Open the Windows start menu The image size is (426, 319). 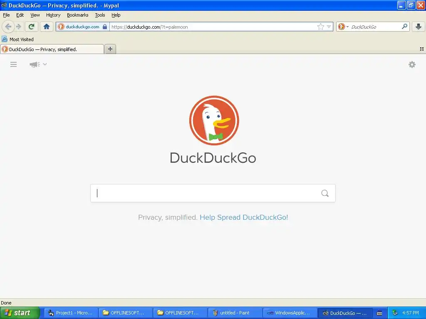pyautogui.click(x=20, y=313)
